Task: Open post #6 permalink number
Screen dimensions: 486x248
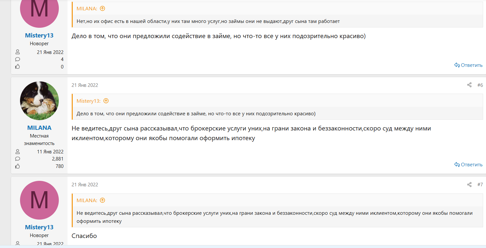Action: [480, 85]
